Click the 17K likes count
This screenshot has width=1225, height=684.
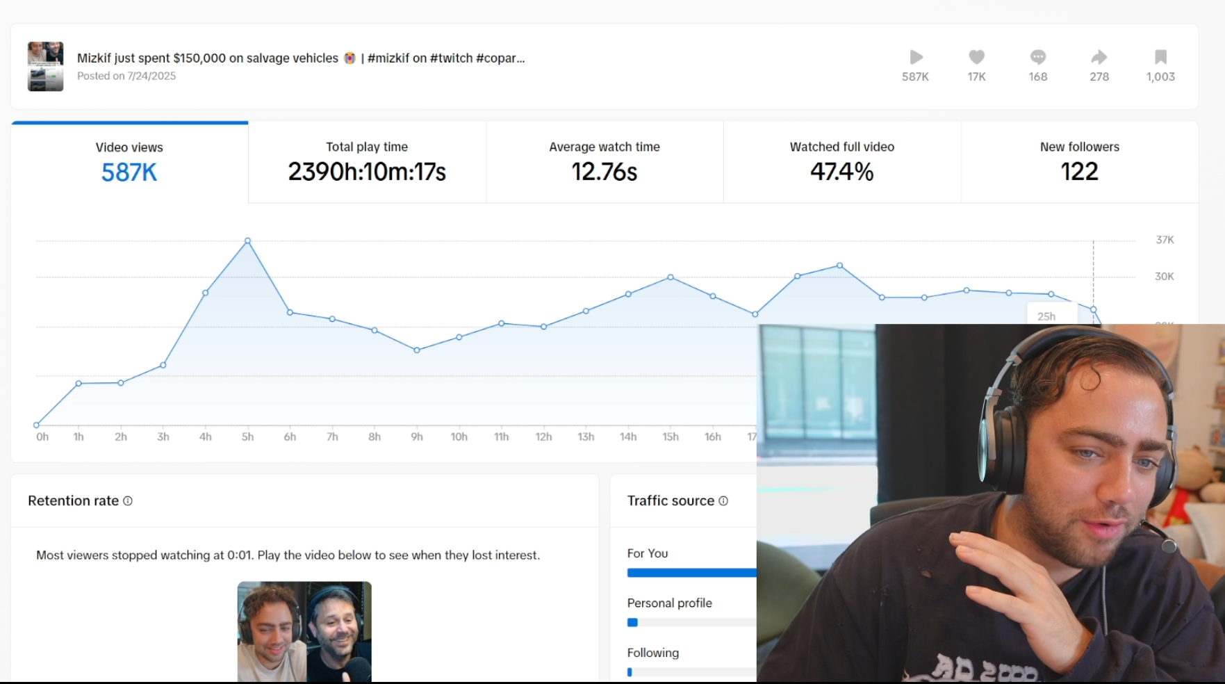coord(976,77)
